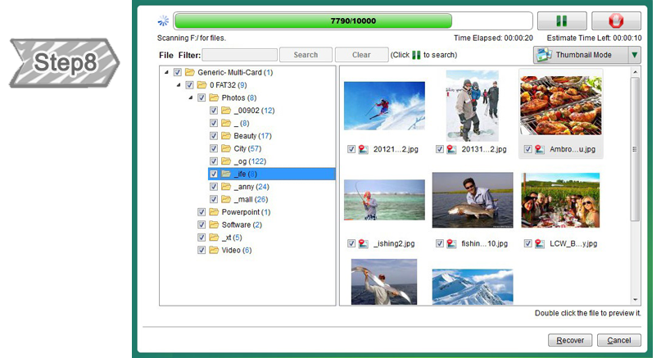Click the image file icon beside Ambro...u.jpg
The height and width of the screenshot is (358, 661).
point(541,150)
